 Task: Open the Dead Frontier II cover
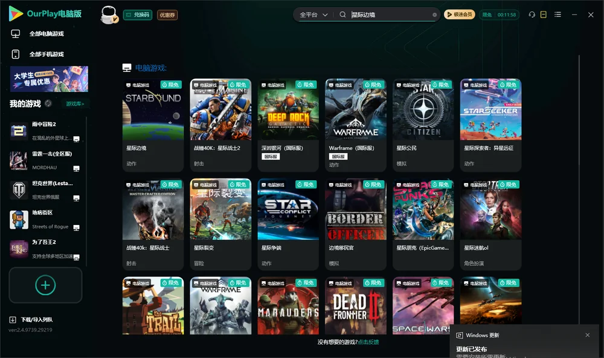pyautogui.click(x=356, y=305)
